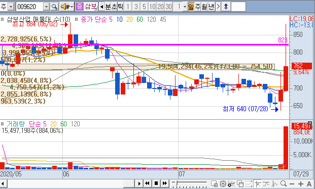Click the plus zoom in icon
The image size is (315, 189).
(300, 184)
